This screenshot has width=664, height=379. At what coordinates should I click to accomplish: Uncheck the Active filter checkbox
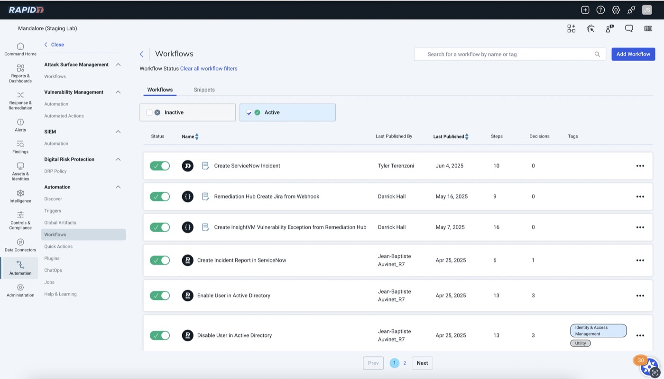(249, 113)
